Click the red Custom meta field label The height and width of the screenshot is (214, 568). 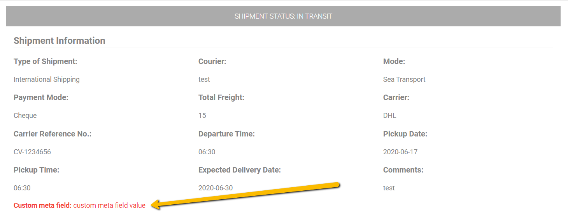[x=42, y=205]
